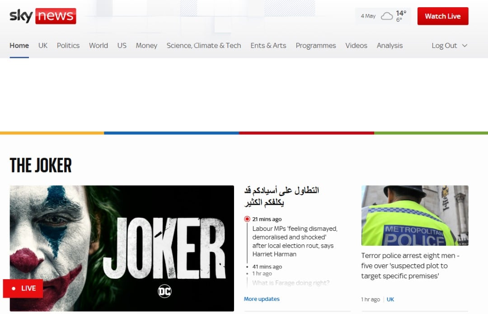The width and height of the screenshot is (488, 314).
Task: Click the 21 mins ago timestamp
Action: 267,219
